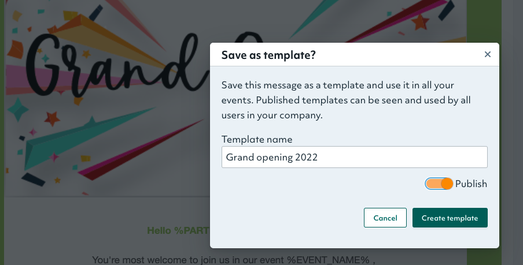
Task: Click the 'Save as template?' dialog title
Action: pyautogui.click(x=268, y=55)
